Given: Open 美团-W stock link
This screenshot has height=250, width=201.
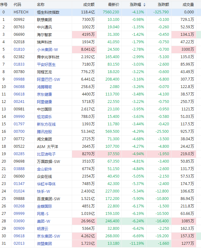Looking at the screenshot, I should [x=43, y=221].
